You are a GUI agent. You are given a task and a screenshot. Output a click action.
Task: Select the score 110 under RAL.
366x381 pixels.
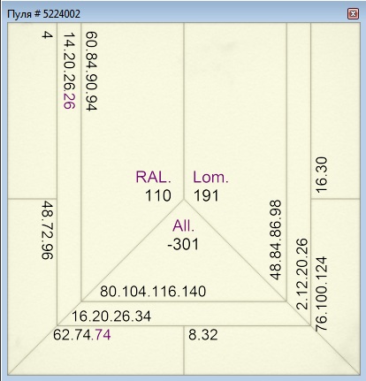click(x=158, y=195)
